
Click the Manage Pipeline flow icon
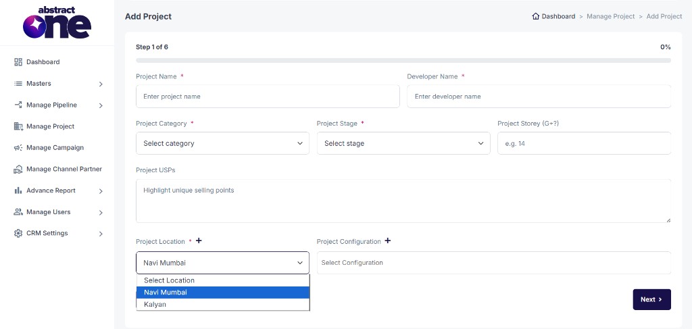click(18, 105)
